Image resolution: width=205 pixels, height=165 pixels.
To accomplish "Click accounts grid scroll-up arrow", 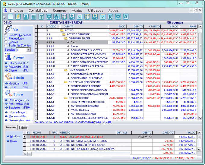I will click(x=200, y=27).
